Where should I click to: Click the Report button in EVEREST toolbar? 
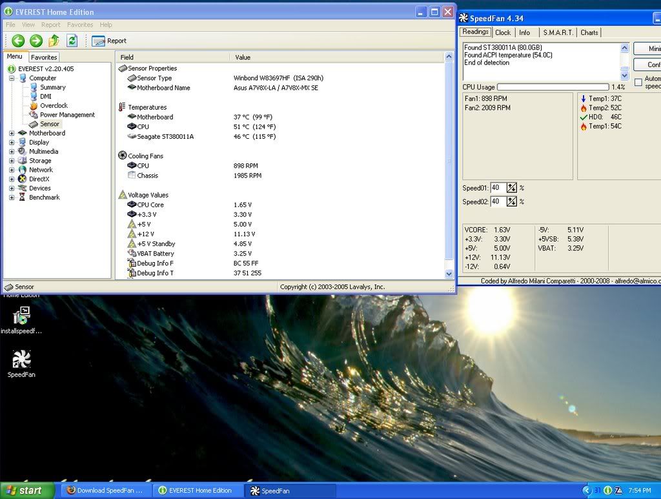click(109, 41)
